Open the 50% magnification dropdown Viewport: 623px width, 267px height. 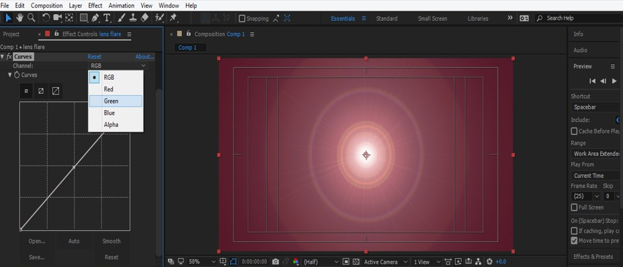202,262
